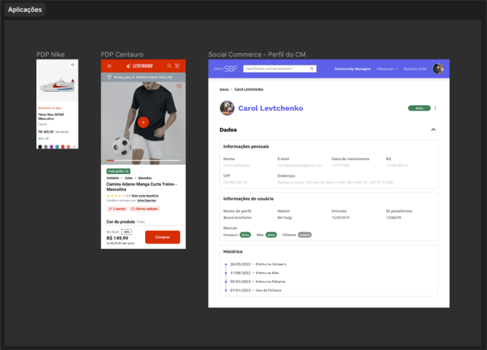Click the FitDance brand Inativo badge
Viewport: 487px width, 350px height.
pyautogui.click(x=304, y=235)
